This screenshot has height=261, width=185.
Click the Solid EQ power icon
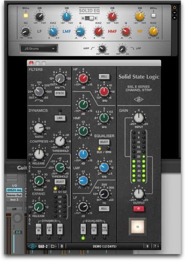tap(175, 7)
